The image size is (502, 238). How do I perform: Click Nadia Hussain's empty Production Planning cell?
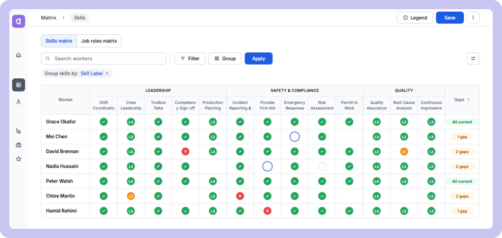pyautogui.click(x=213, y=167)
